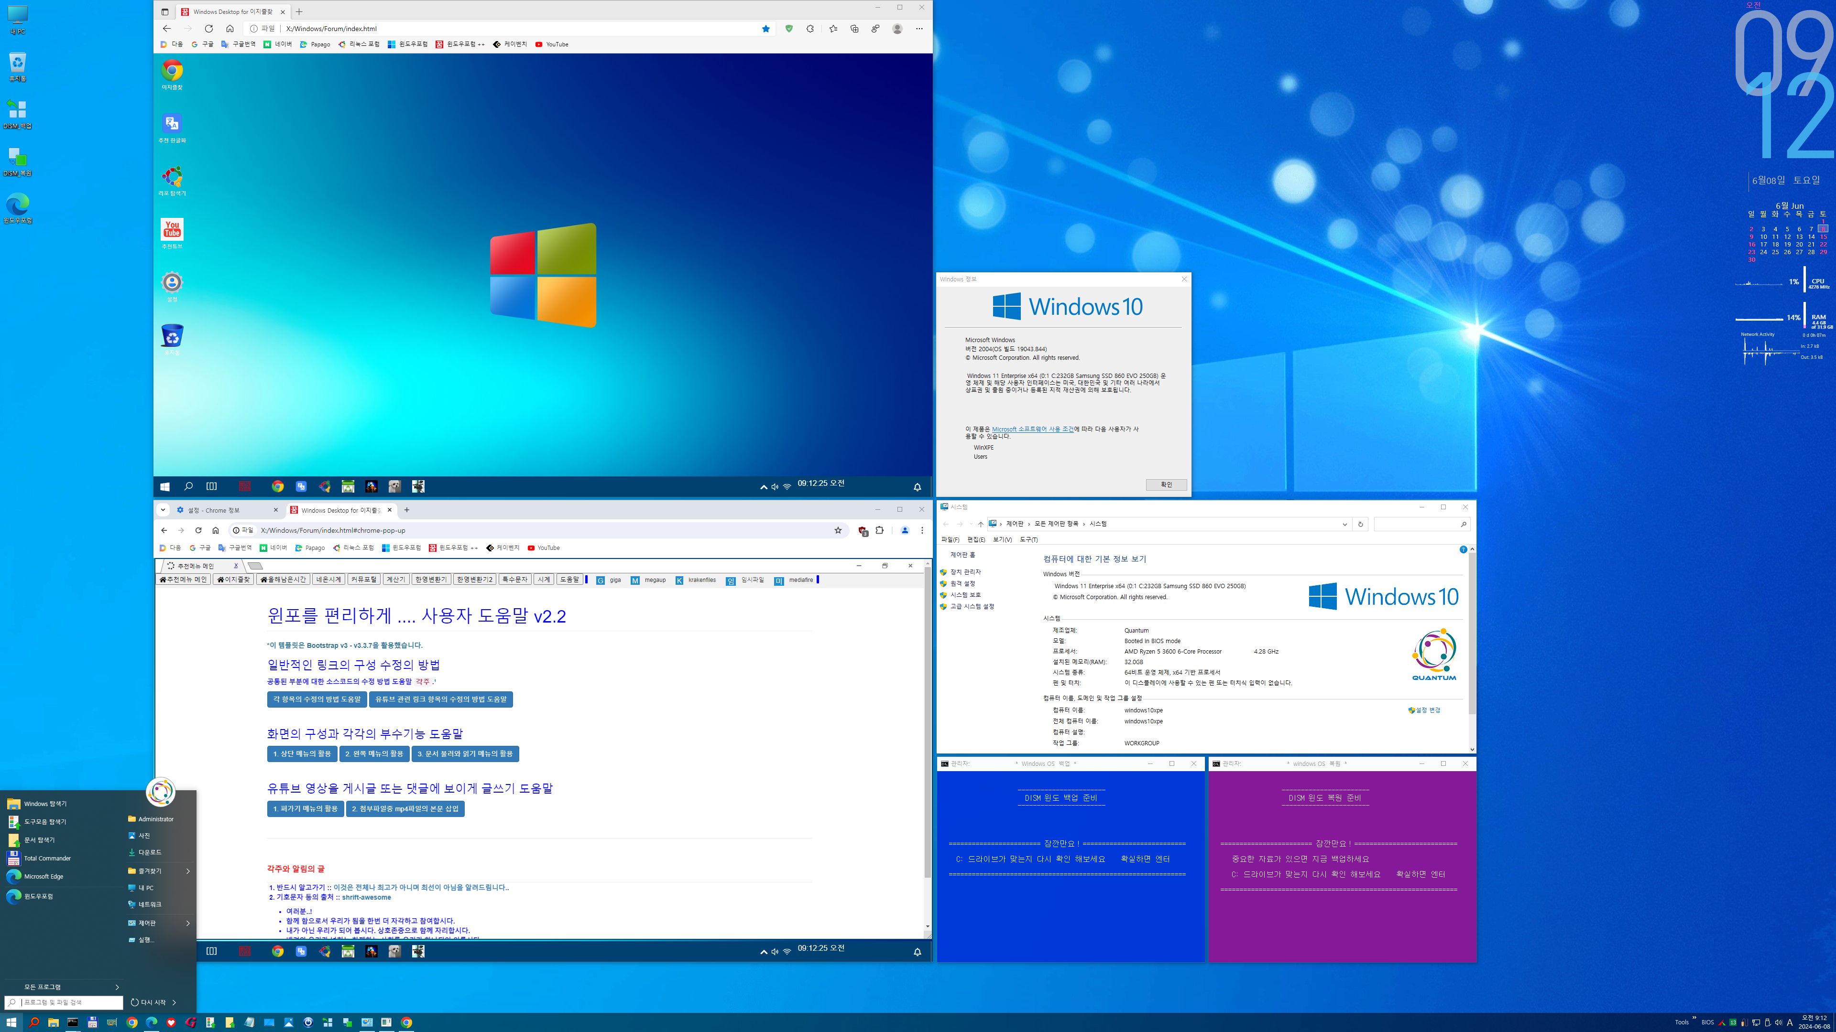Expand the 제어판 submenu arrow
The image size is (1836, 1032).
188,923
